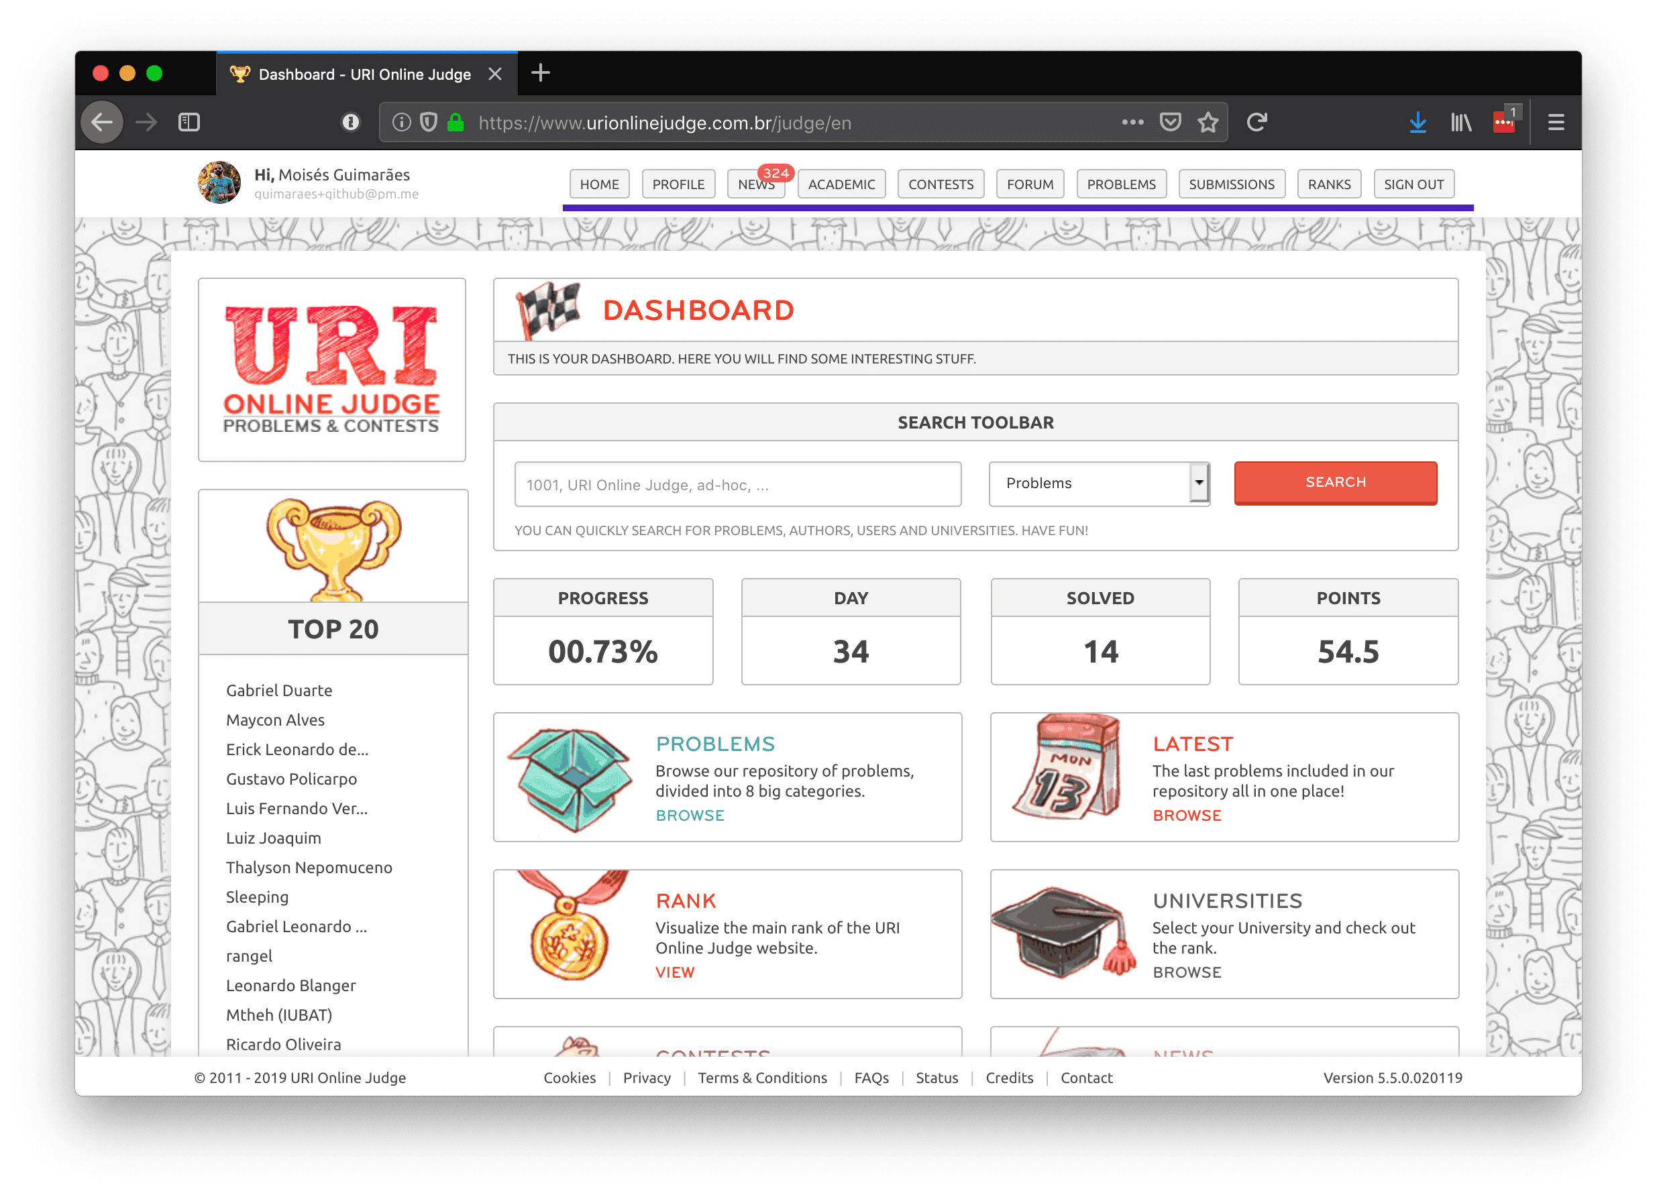Open Gabriel Duarte in Top 20
The image size is (1657, 1195).
pyautogui.click(x=279, y=690)
